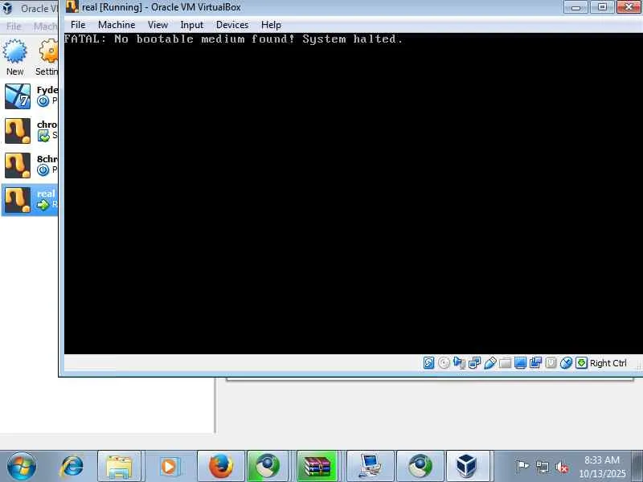The height and width of the screenshot is (482, 643).
Task: Click the recording status icon
Action: tap(535, 363)
